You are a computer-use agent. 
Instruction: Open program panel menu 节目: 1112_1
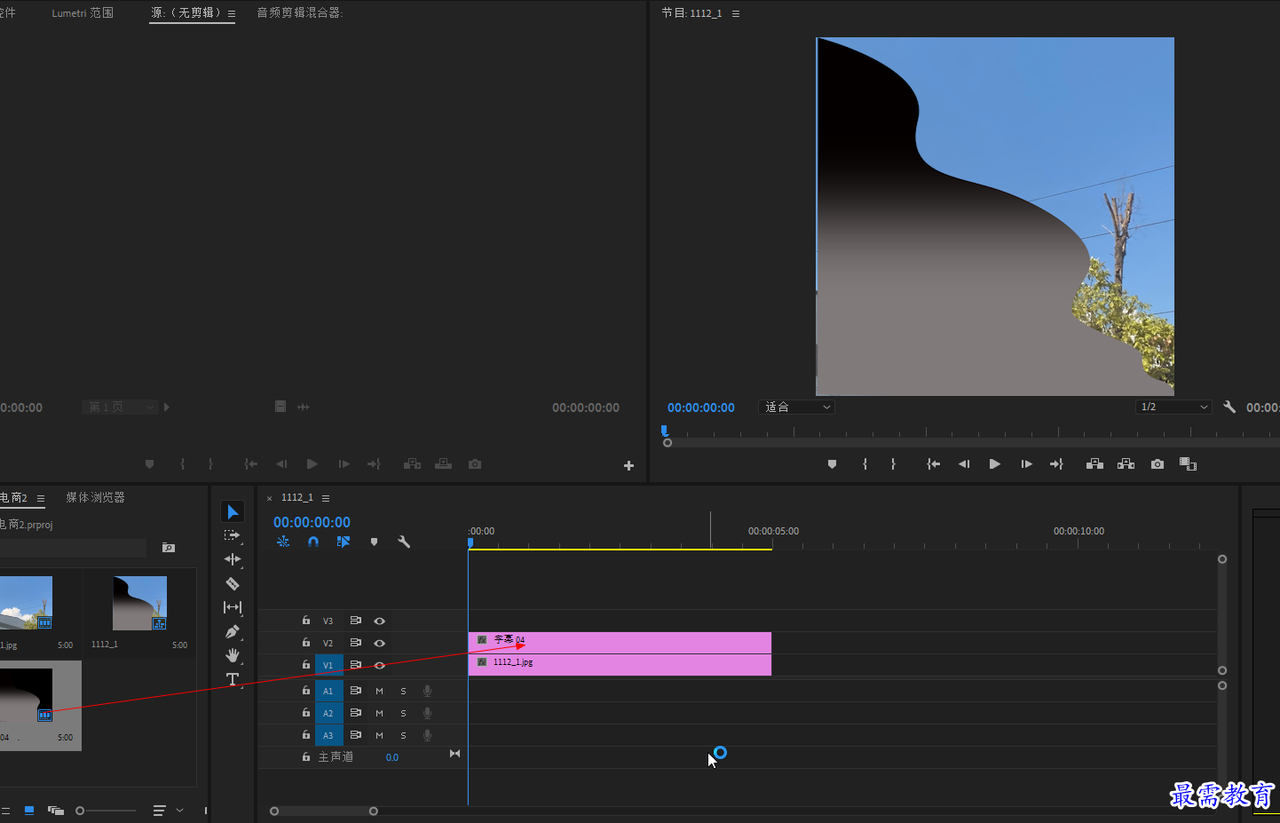coord(736,13)
